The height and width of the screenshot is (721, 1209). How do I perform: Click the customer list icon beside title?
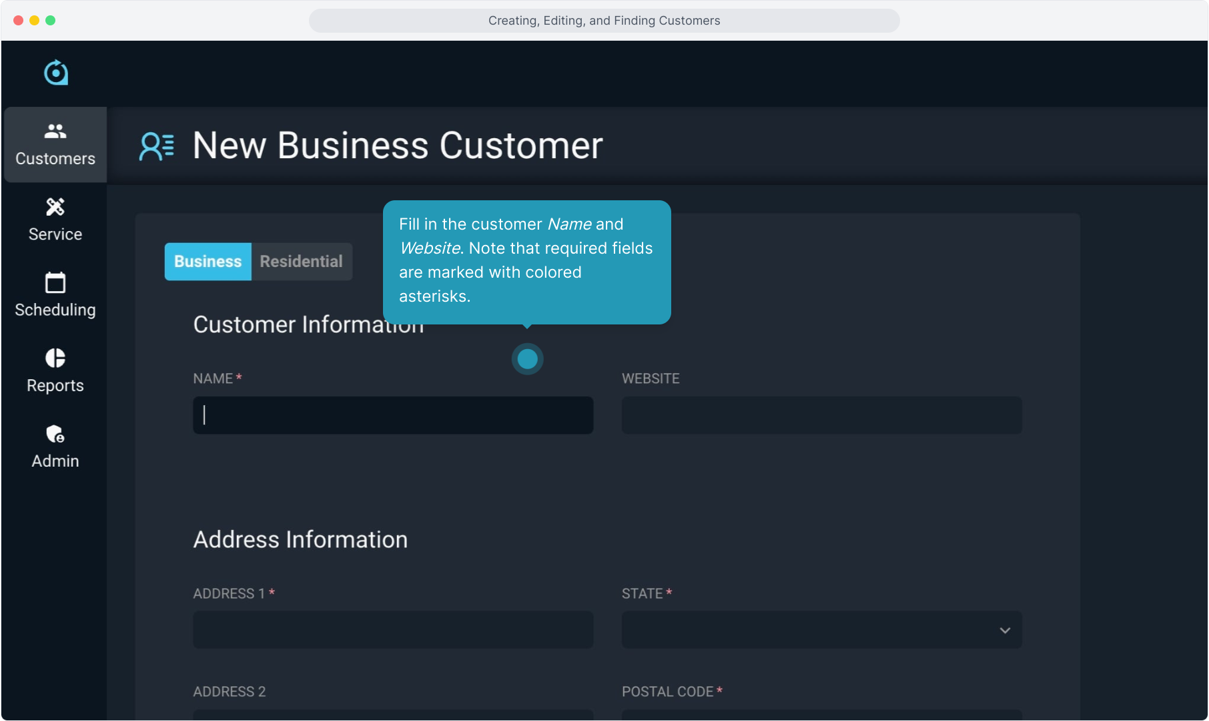(x=157, y=146)
